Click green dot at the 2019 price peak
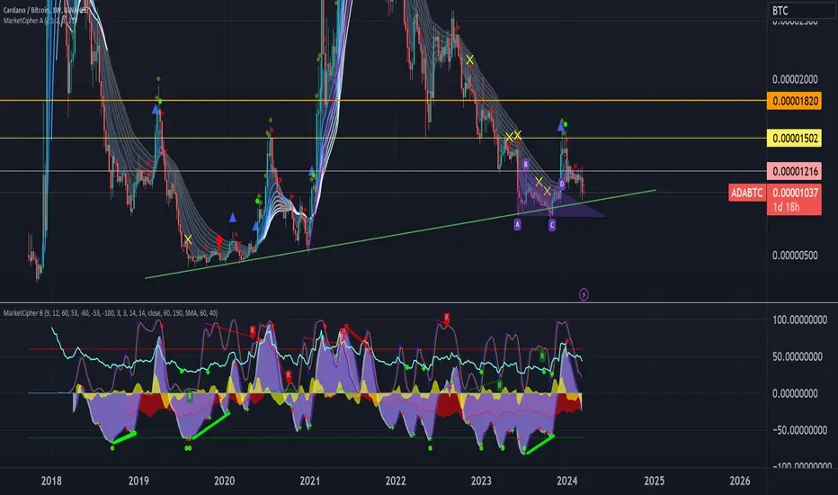 160,101
